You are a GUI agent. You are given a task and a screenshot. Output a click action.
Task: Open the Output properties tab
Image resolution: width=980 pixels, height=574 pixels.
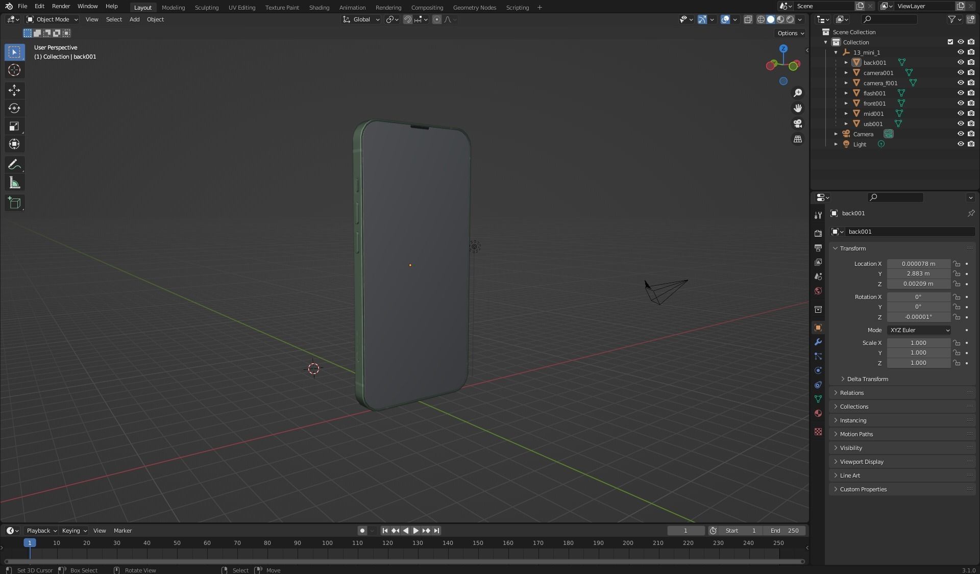click(818, 247)
